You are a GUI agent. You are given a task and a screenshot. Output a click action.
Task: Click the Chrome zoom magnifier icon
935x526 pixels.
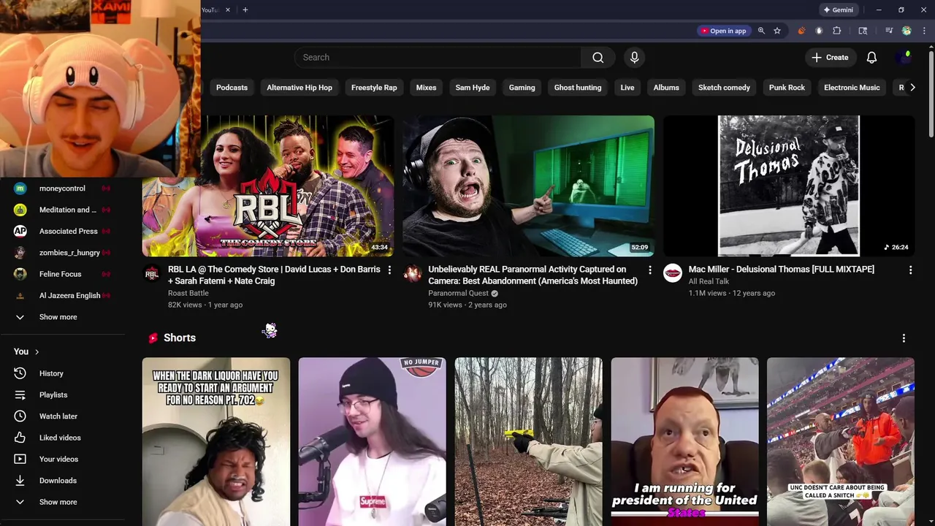pos(761,31)
